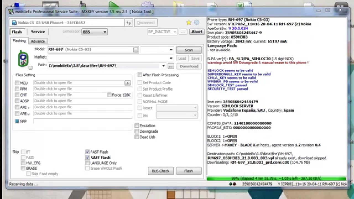The height and width of the screenshot is (199, 354).
Task: Click the Flash button at bottom
Action: coord(189,171)
